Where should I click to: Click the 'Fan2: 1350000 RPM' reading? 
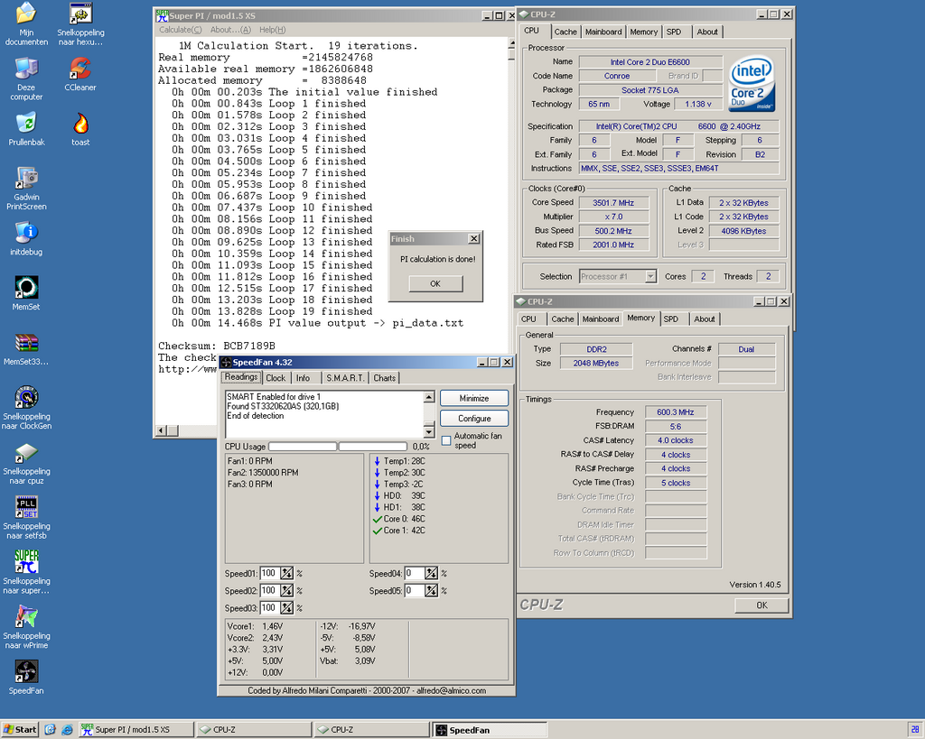(263, 473)
